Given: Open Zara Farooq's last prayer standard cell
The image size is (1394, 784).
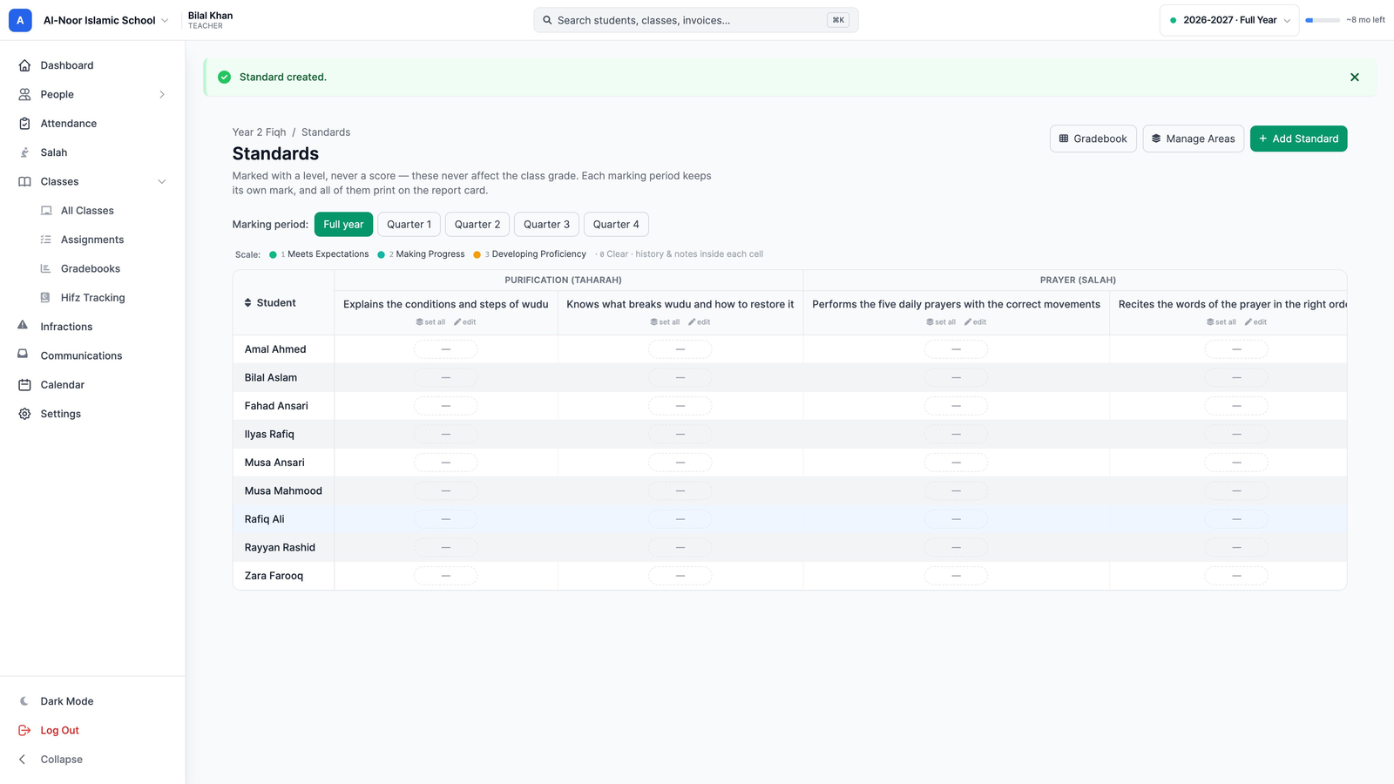Looking at the screenshot, I should [x=1235, y=576].
